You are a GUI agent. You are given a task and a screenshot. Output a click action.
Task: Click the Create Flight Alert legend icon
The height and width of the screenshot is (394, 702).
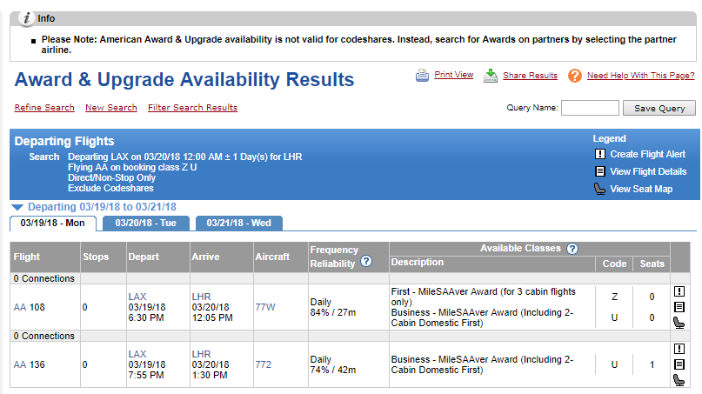(x=599, y=154)
